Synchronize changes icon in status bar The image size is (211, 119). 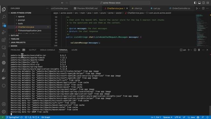(x=21, y=117)
